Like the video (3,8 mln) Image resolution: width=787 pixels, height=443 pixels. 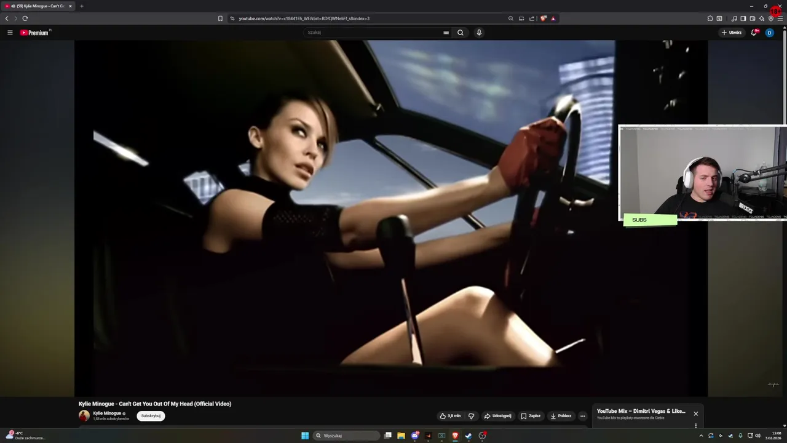click(450, 416)
